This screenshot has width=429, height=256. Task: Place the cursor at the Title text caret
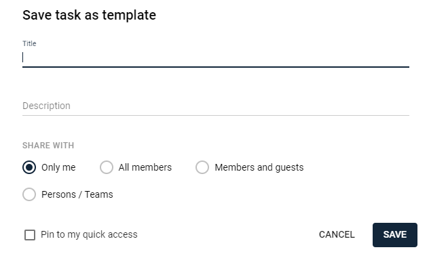(23, 58)
